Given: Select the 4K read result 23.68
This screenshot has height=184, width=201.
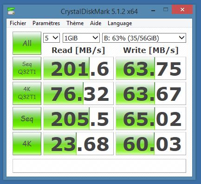Looking at the screenshot, I should click(78, 144).
